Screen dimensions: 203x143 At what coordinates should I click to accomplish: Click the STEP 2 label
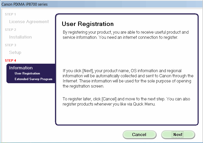click(x=10, y=30)
